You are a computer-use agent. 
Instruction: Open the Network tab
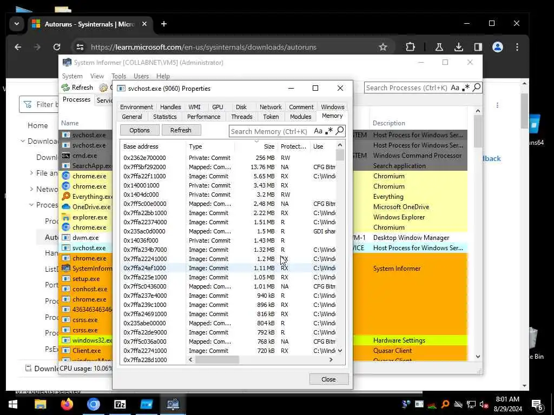(271, 107)
